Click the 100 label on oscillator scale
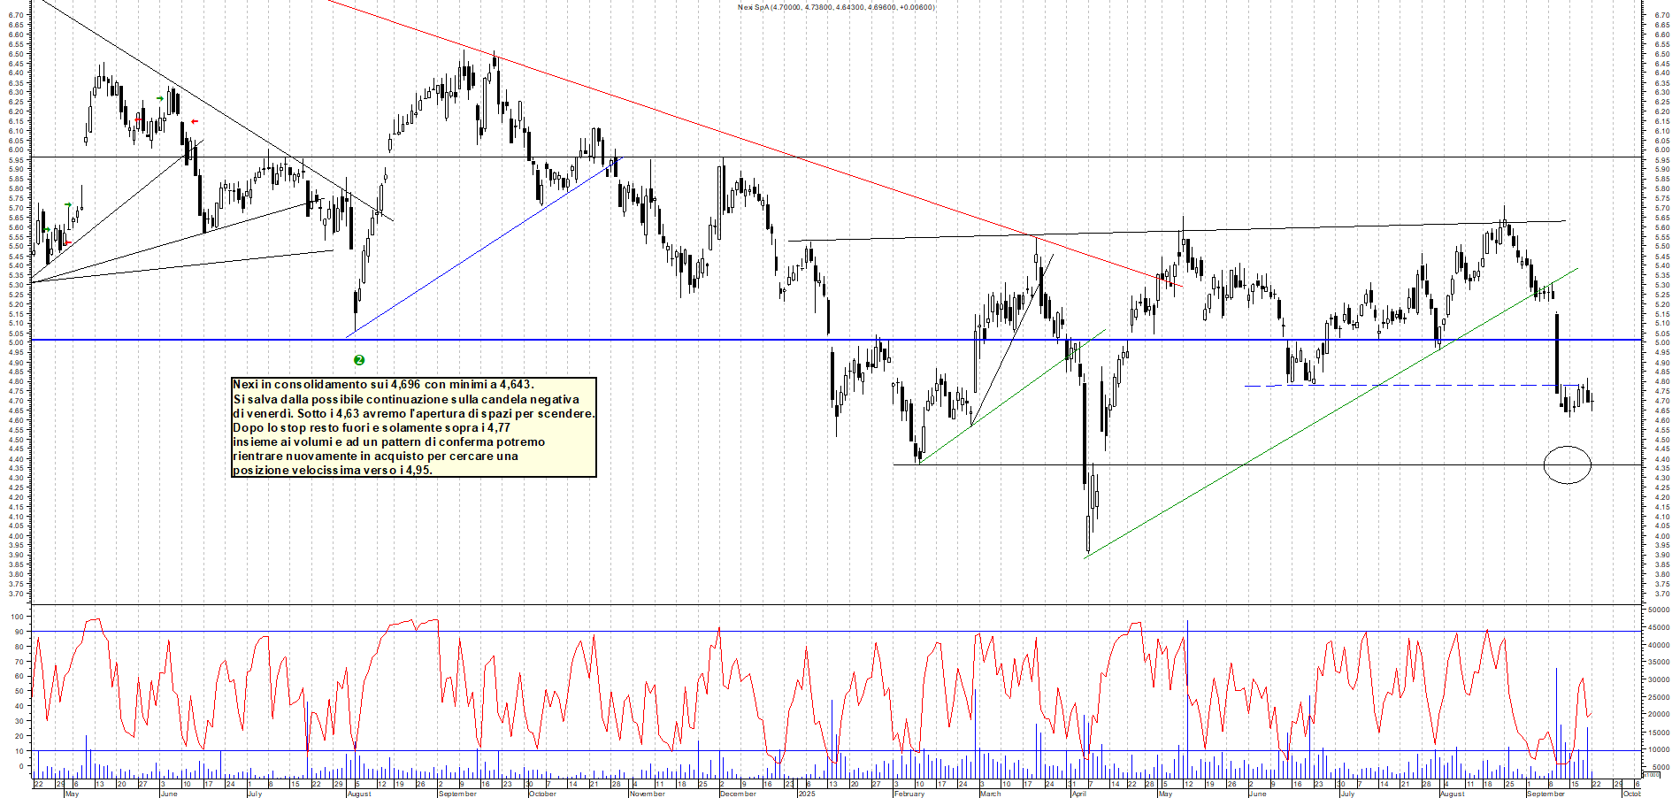Viewport: 1672px width, 798px height. [18, 616]
